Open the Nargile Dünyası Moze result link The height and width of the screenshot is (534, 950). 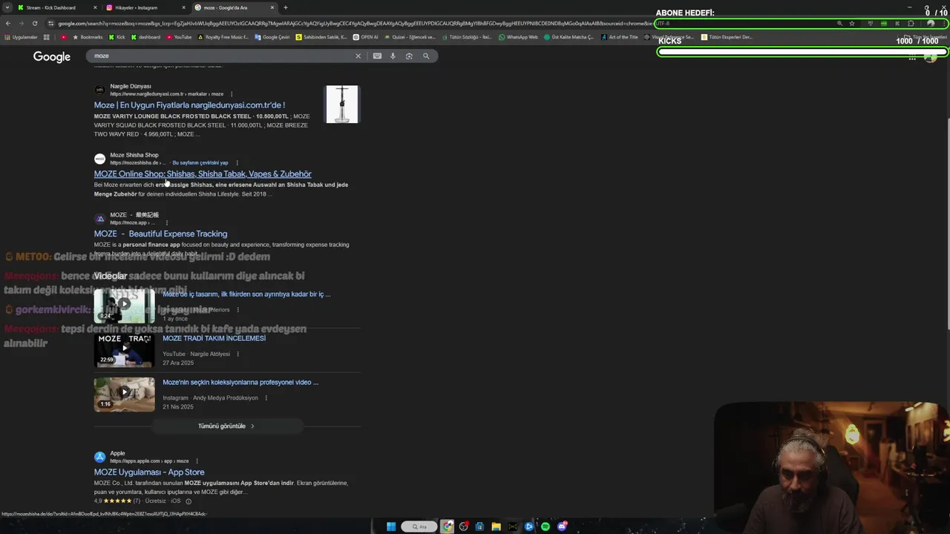189,105
